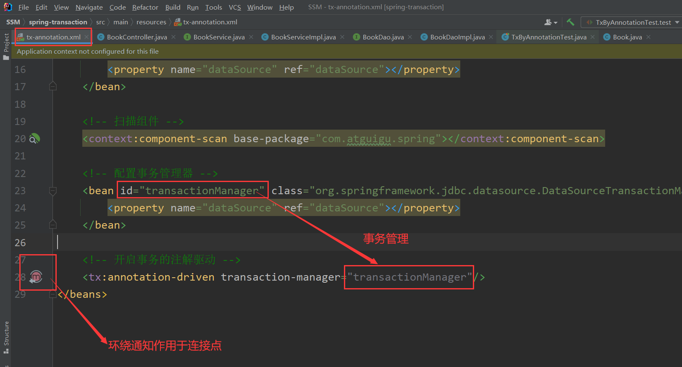Click context:component-scan opening tag
This screenshot has height=367, width=682.
click(157, 139)
